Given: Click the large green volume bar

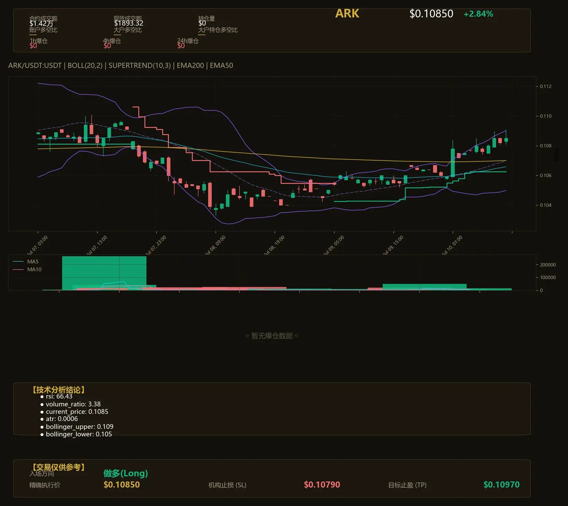Looking at the screenshot, I should click(x=104, y=273).
